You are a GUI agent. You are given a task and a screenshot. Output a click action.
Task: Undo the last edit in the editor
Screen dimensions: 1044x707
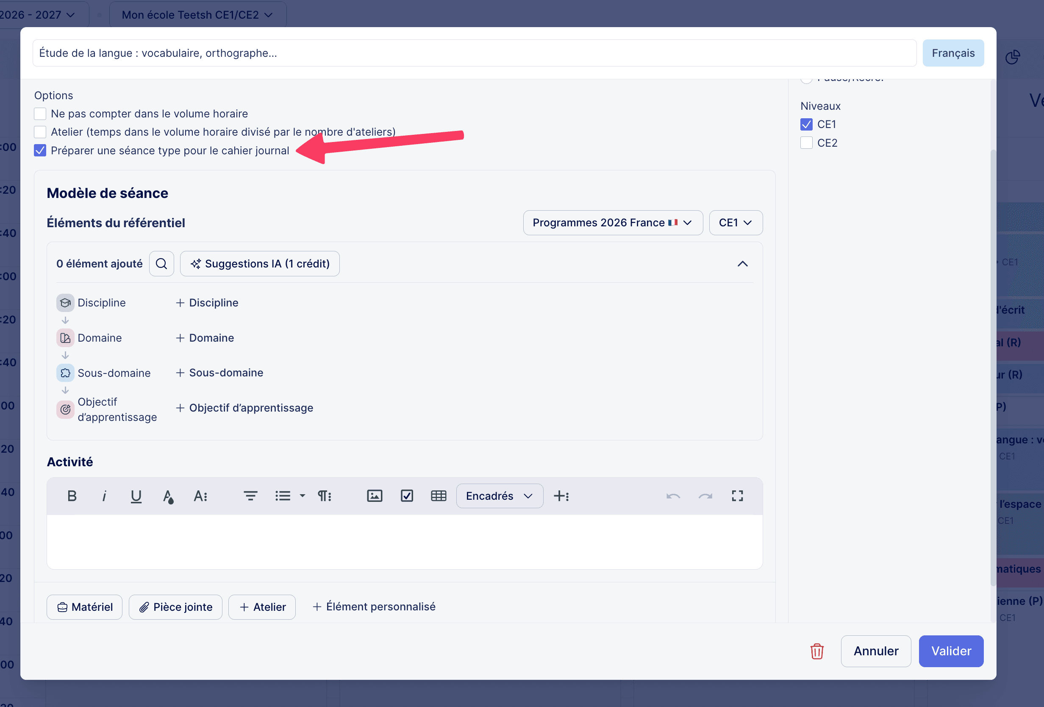tap(673, 496)
